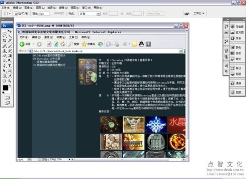Viewport: 246px width, 179px height.
Task: Open the 窗口 Window menu
Action: click(x=87, y=8)
